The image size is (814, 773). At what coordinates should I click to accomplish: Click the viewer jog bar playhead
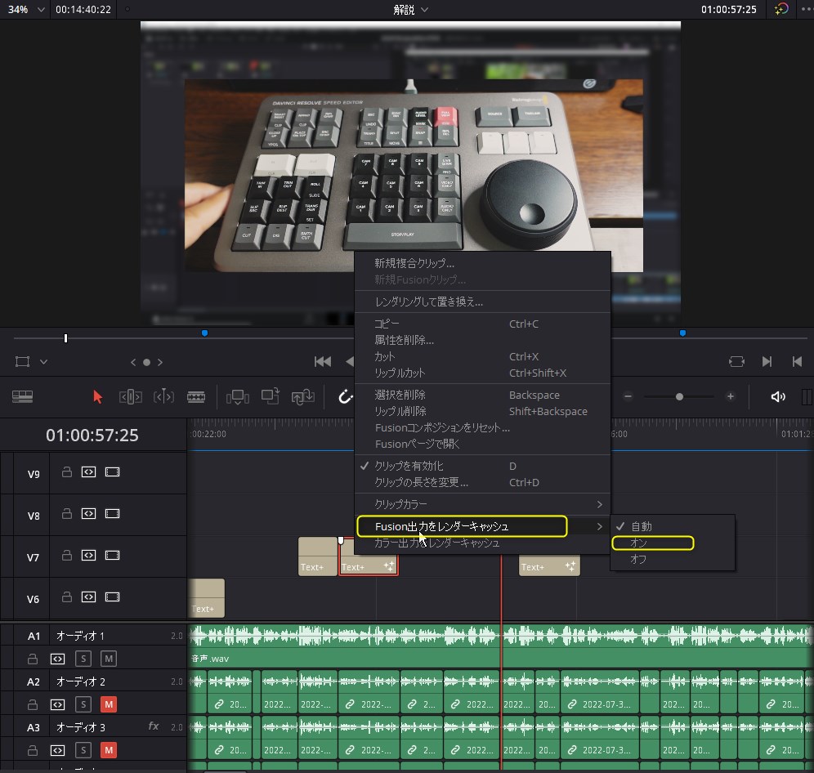tap(65, 338)
